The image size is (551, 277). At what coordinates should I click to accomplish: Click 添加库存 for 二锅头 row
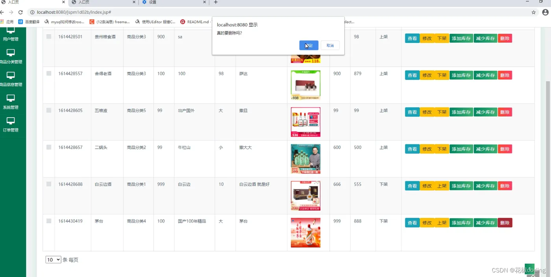point(461,149)
